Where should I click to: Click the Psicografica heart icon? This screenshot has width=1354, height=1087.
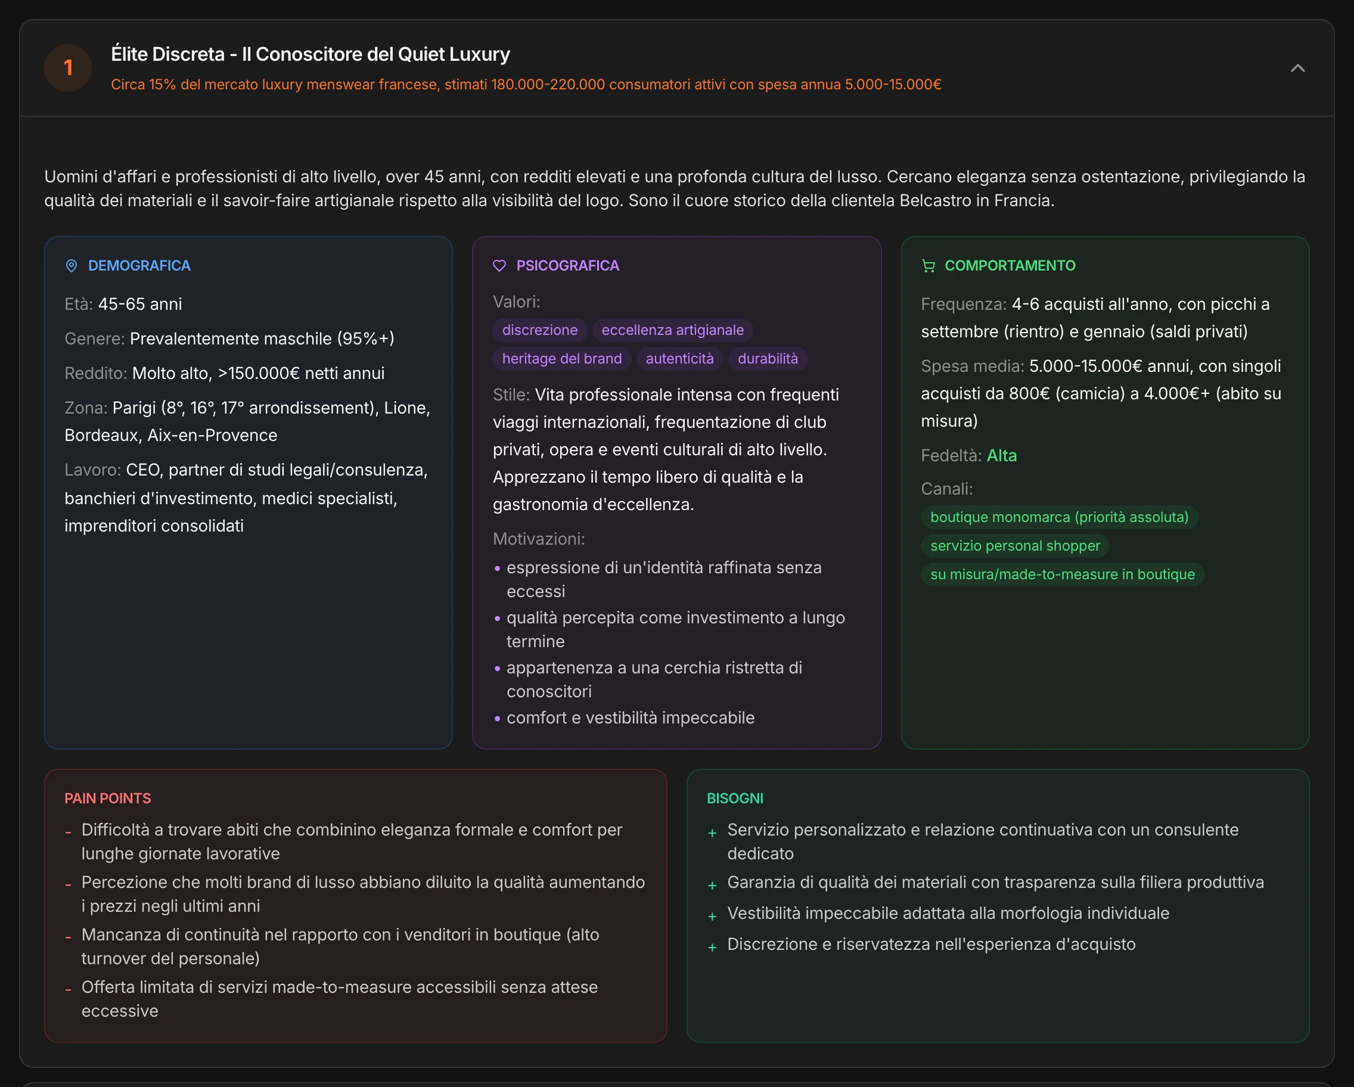click(499, 266)
